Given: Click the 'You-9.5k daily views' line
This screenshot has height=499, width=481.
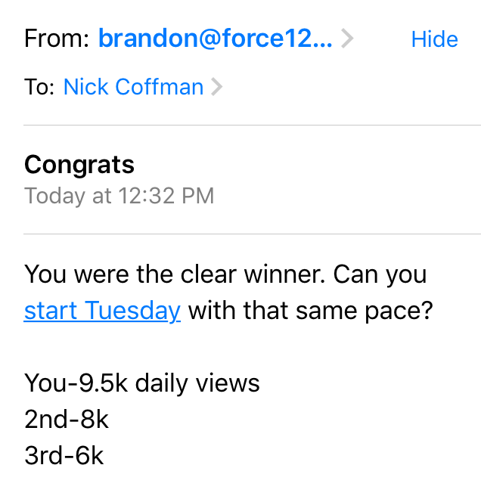Looking at the screenshot, I should click(142, 383).
